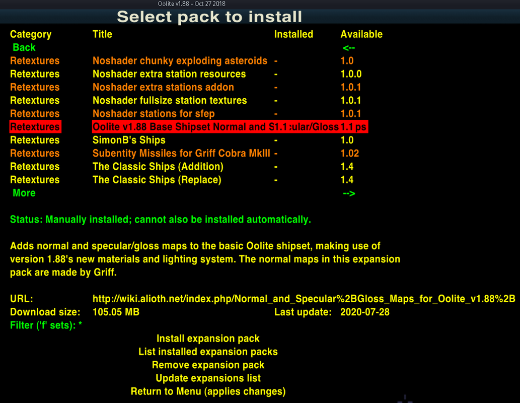Click the wiki.alioth.net URL text
520x403 pixels.
click(304, 299)
